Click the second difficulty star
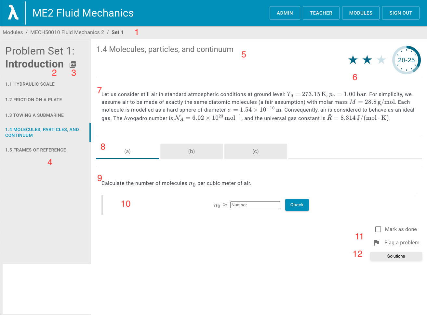The width and height of the screenshot is (427, 315). 367,59
